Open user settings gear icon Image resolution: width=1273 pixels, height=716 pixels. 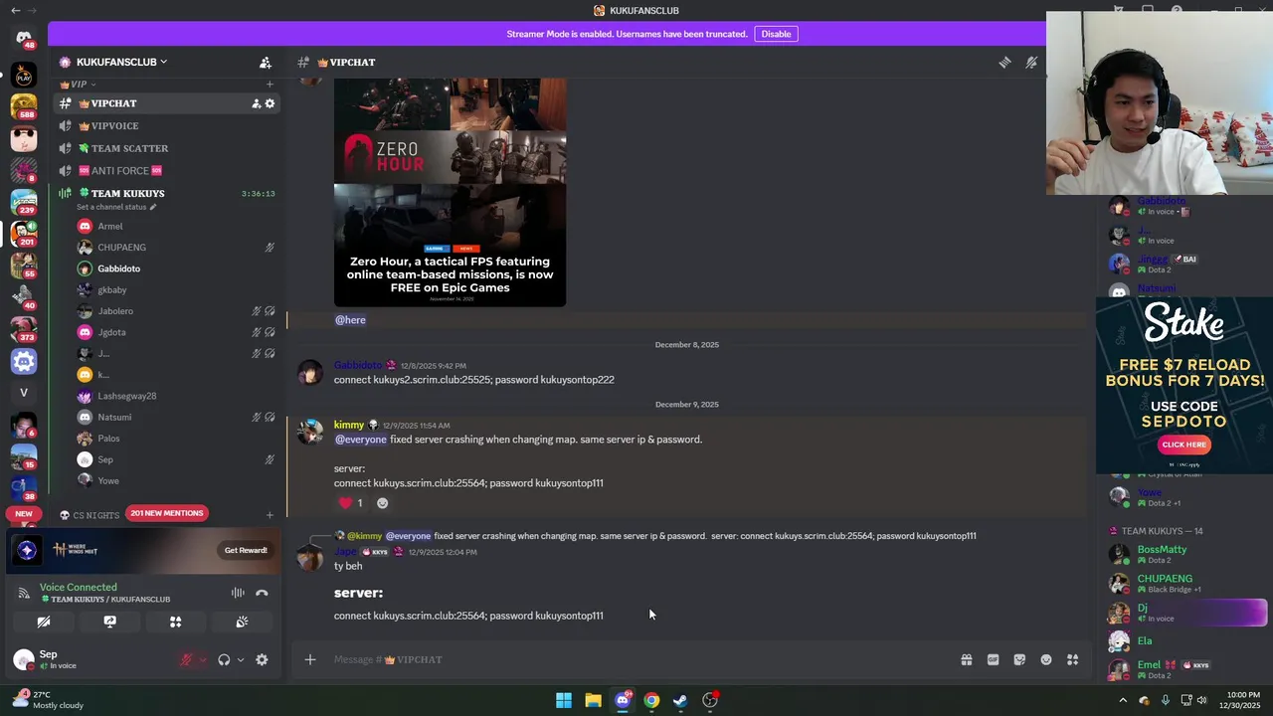click(262, 659)
